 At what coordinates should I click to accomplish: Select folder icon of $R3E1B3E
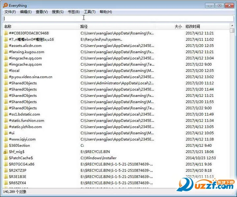[x=6, y=177]
